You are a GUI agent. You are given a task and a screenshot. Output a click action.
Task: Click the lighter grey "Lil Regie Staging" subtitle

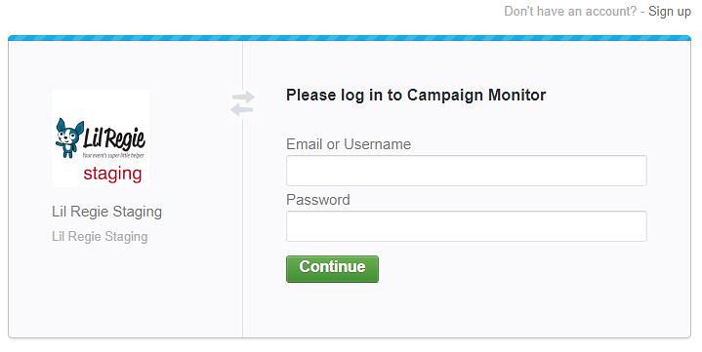point(100,236)
